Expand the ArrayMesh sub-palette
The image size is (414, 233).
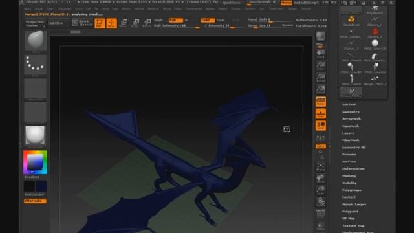click(351, 119)
